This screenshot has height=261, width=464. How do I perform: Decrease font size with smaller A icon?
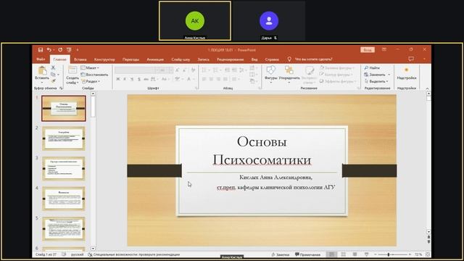tap(184, 70)
